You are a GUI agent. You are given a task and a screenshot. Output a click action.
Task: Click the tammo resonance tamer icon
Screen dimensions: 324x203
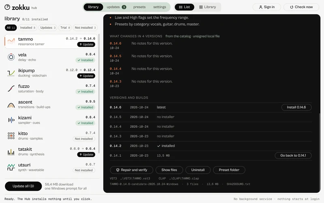[11, 41]
